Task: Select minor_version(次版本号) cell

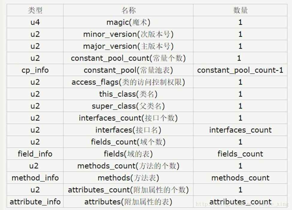Action: click(x=128, y=34)
